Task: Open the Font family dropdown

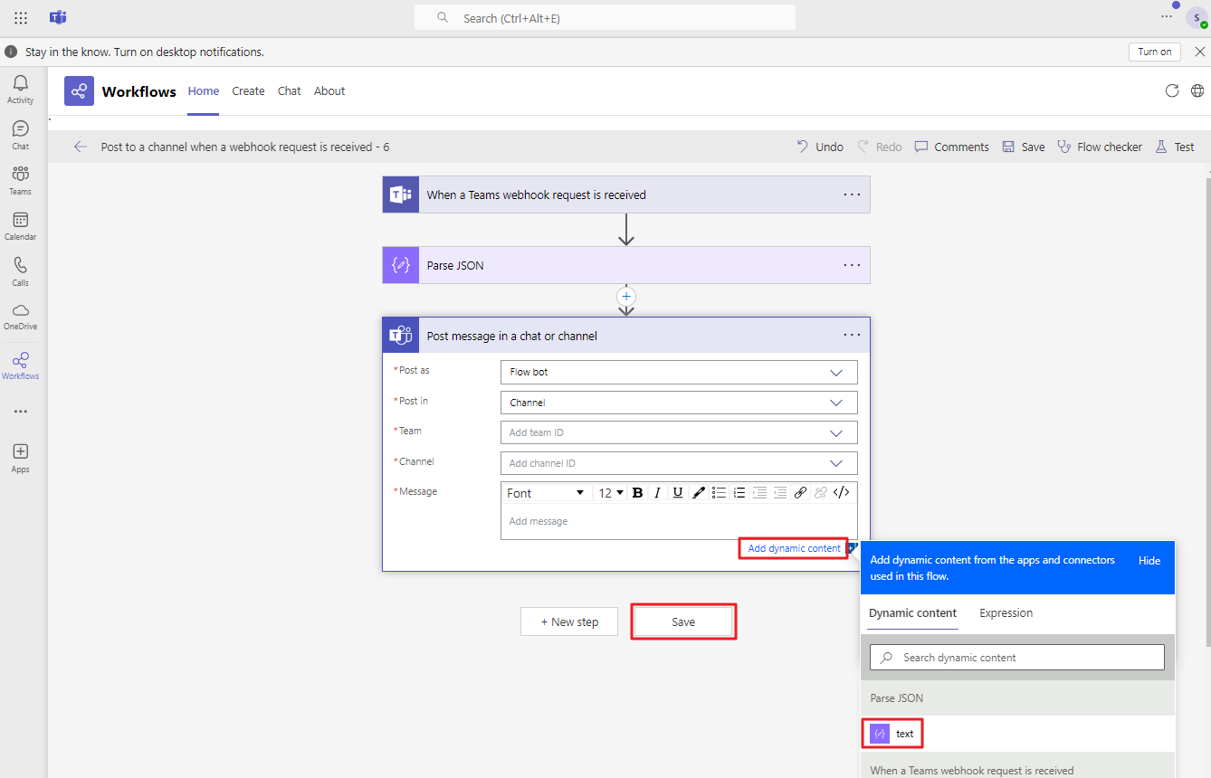Action: [x=546, y=493]
